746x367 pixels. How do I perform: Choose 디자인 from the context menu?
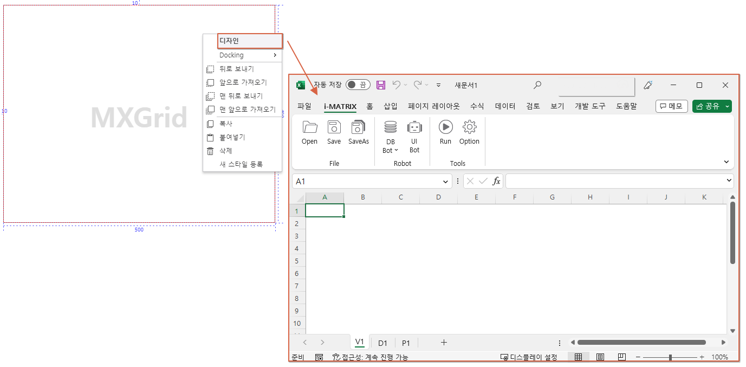pyautogui.click(x=250, y=41)
